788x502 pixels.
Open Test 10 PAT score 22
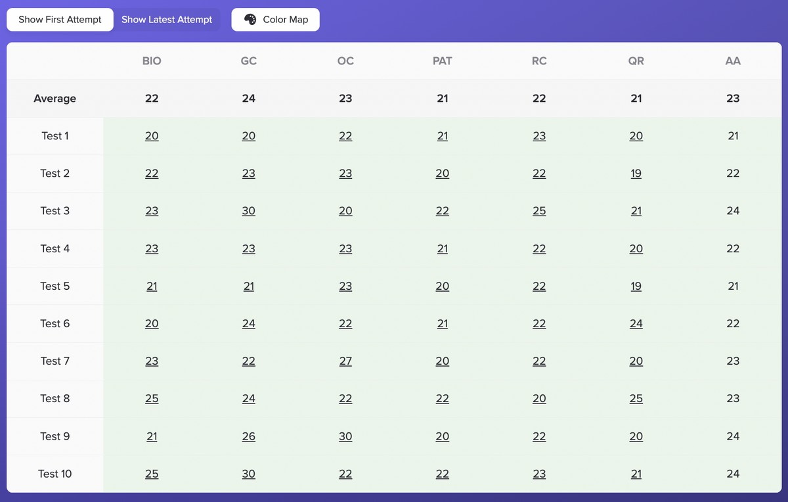pos(443,474)
